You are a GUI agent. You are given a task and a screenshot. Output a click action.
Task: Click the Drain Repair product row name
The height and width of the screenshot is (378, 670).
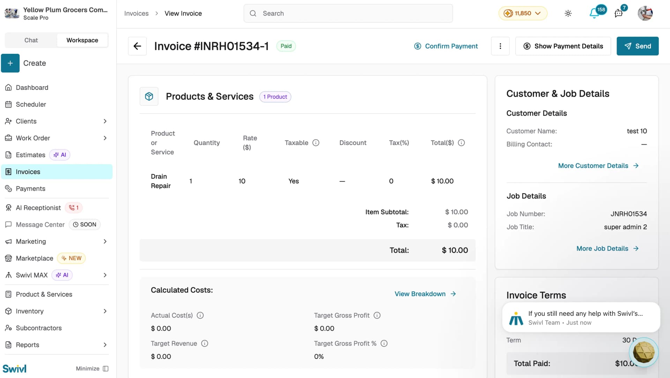pyautogui.click(x=161, y=181)
